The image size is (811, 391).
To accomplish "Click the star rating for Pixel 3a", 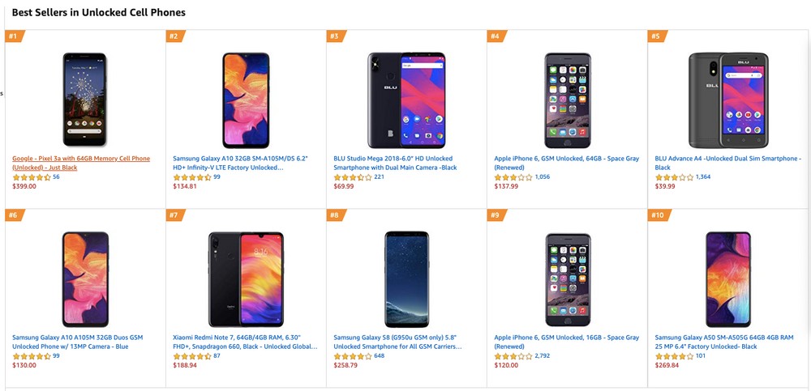I will pyautogui.click(x=32, y=177).
